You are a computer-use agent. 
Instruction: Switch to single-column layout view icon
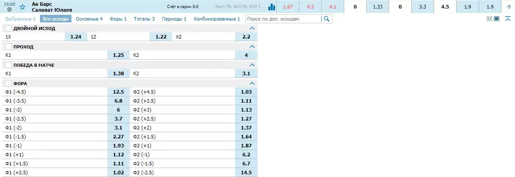click(x=497, y=19)
